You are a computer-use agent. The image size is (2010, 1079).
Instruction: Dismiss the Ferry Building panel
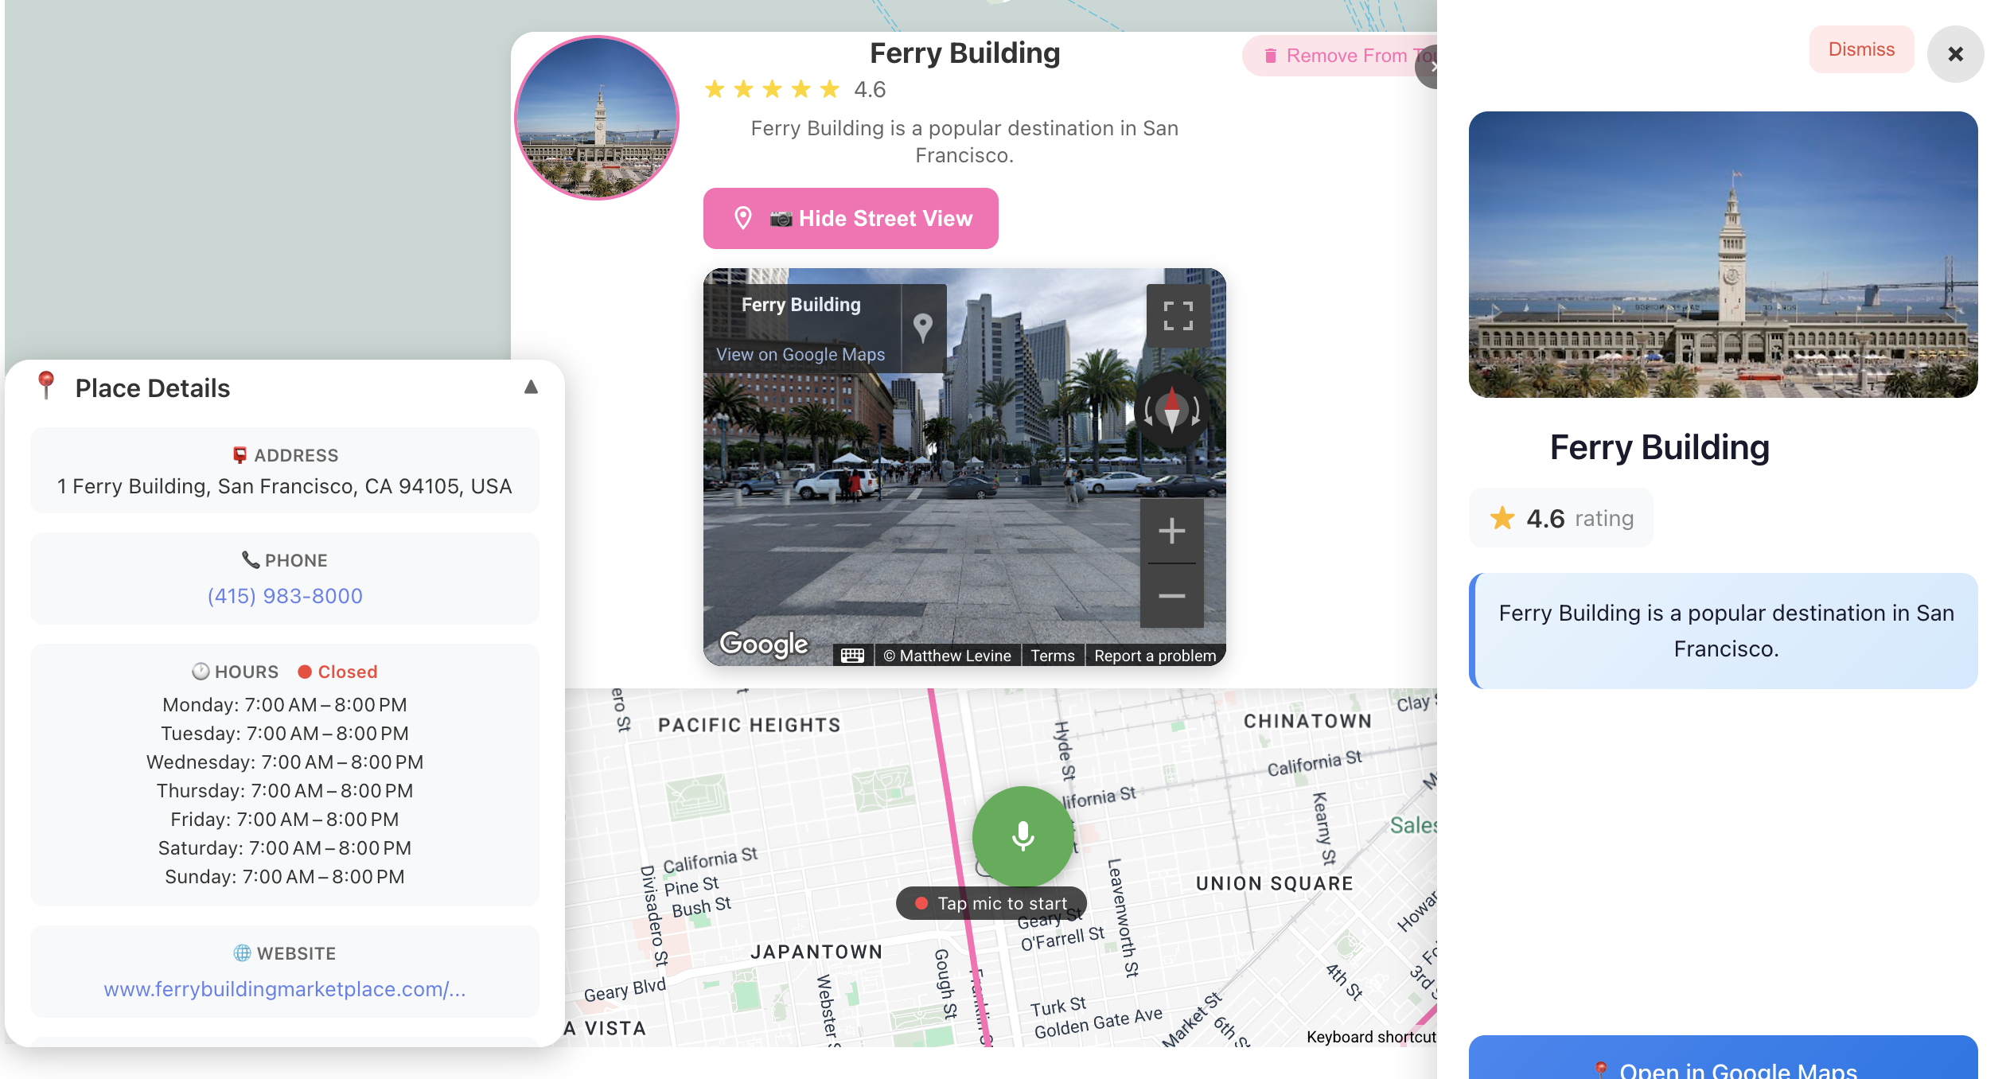coord(1860,49)
